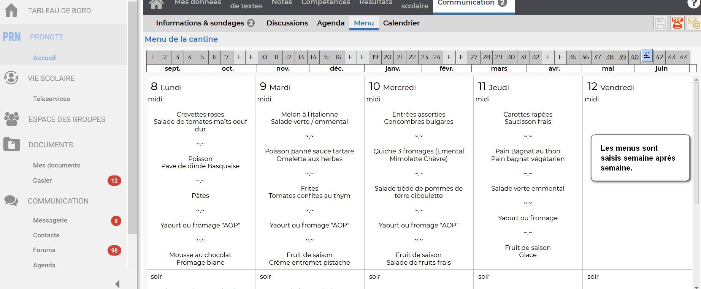Viewport: 701px width, 289px height.
Task: Open the Messagerie 8 unread badge
Action: click(116, 221)
